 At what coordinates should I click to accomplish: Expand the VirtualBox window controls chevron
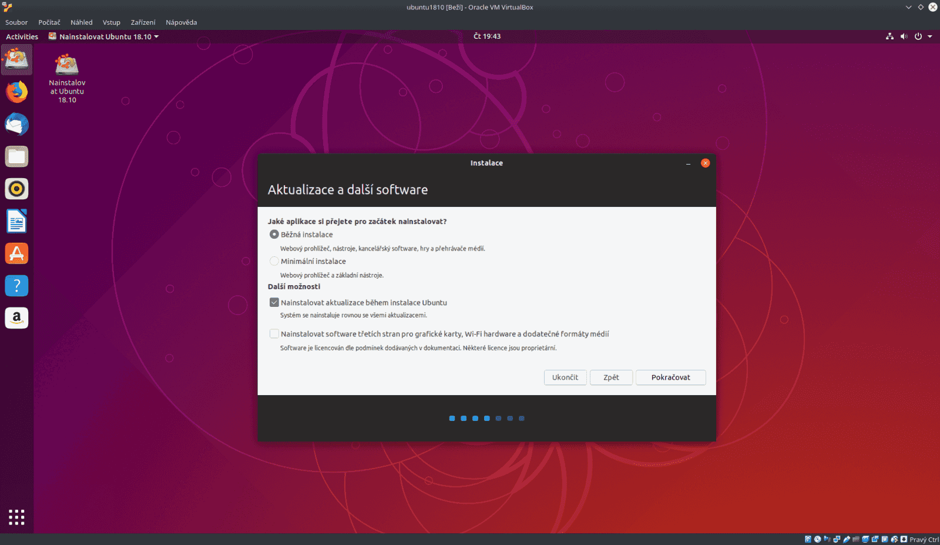[909, 7]
